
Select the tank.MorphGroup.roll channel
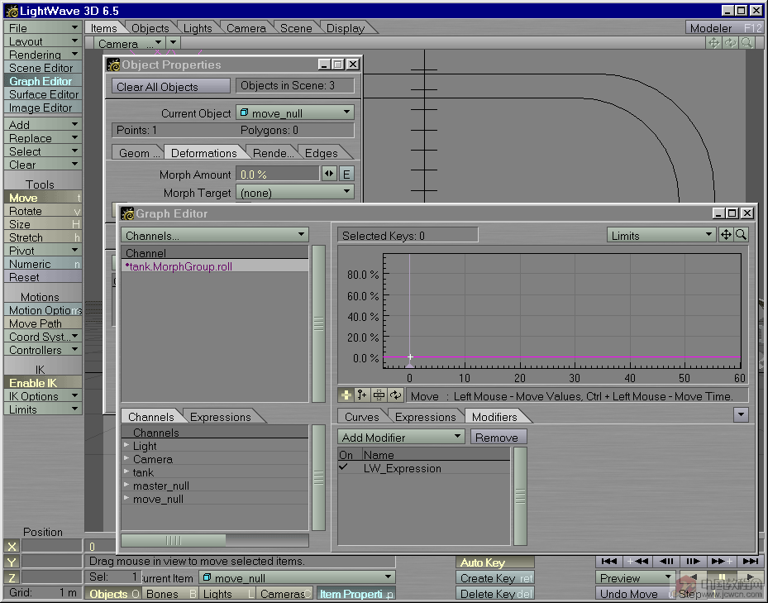[215, 266]
